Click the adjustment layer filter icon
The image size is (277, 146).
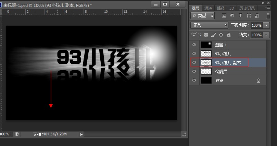pos(232,16)
